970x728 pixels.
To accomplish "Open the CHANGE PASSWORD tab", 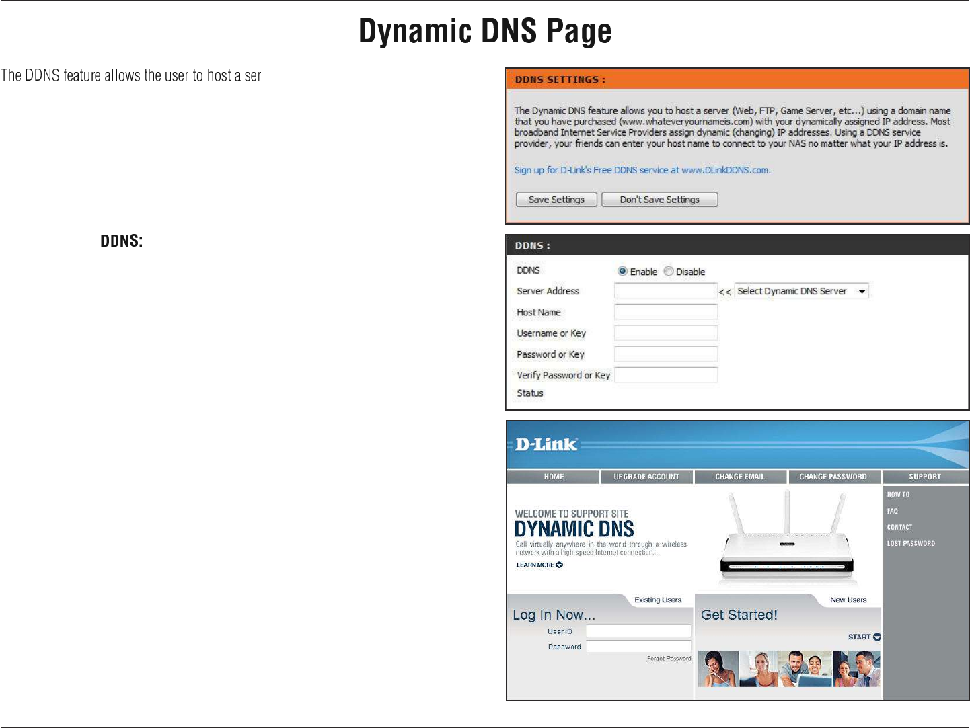I will (833, 477).
